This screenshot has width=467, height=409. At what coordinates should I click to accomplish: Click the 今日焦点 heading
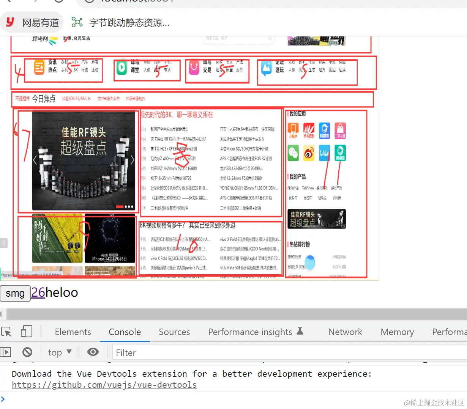click(x=44, y=99)
